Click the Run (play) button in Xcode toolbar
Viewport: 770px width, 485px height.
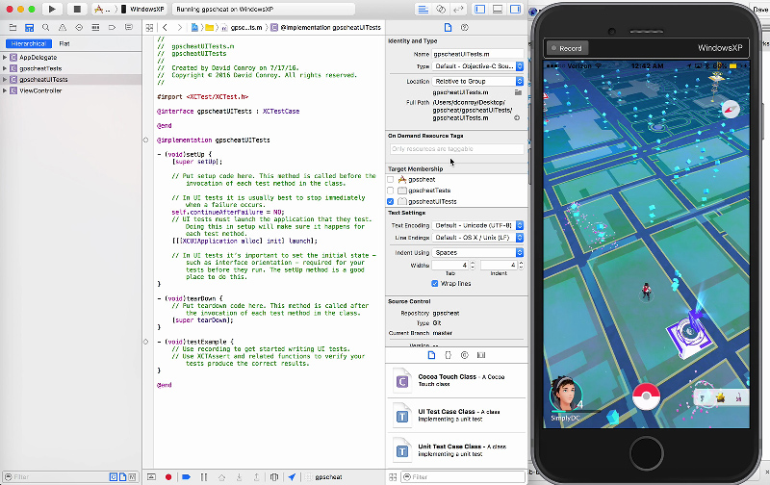pyautogui.click(x=51, y=9)
